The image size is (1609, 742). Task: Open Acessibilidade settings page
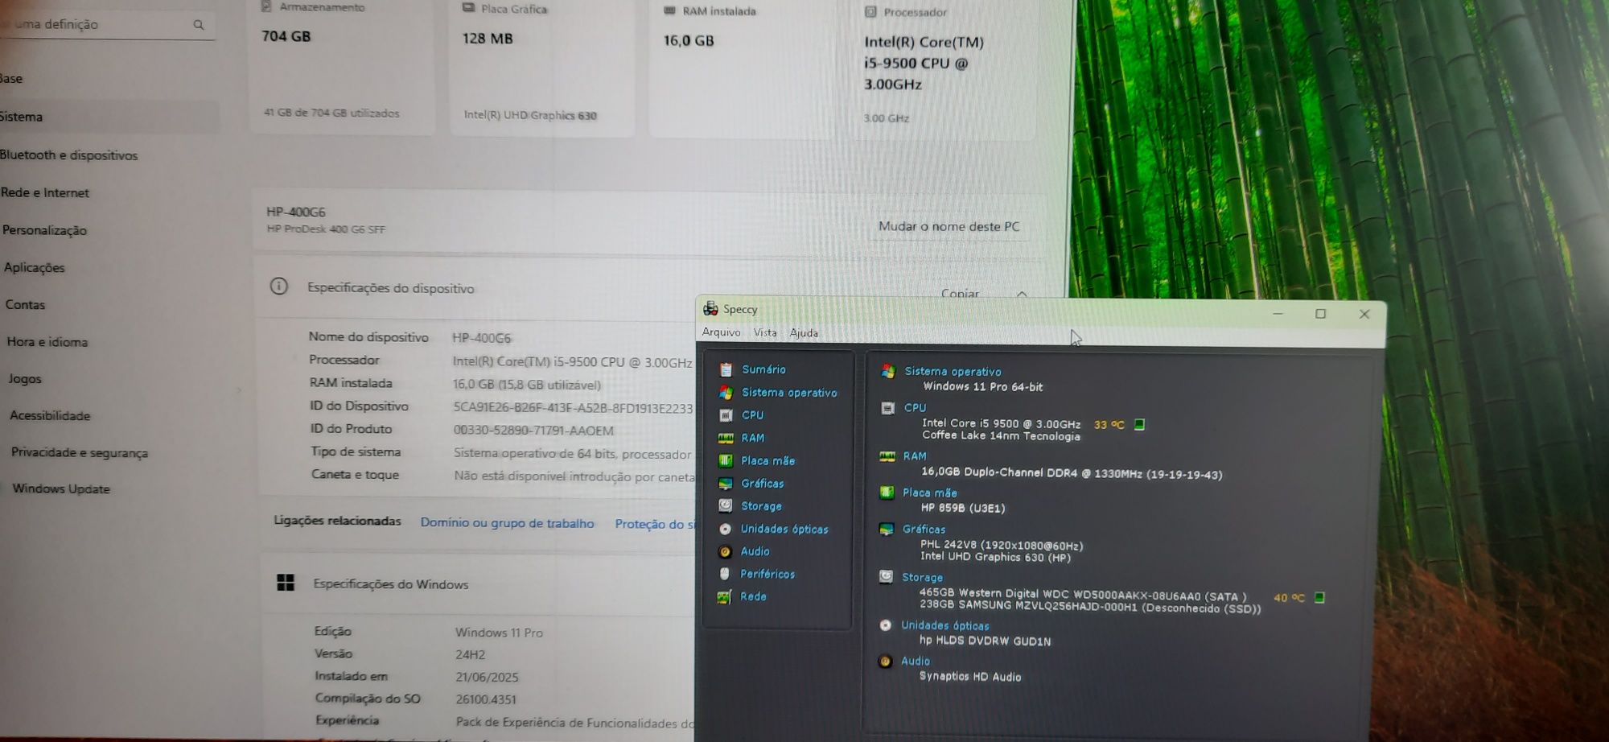(x=50, y=415)
